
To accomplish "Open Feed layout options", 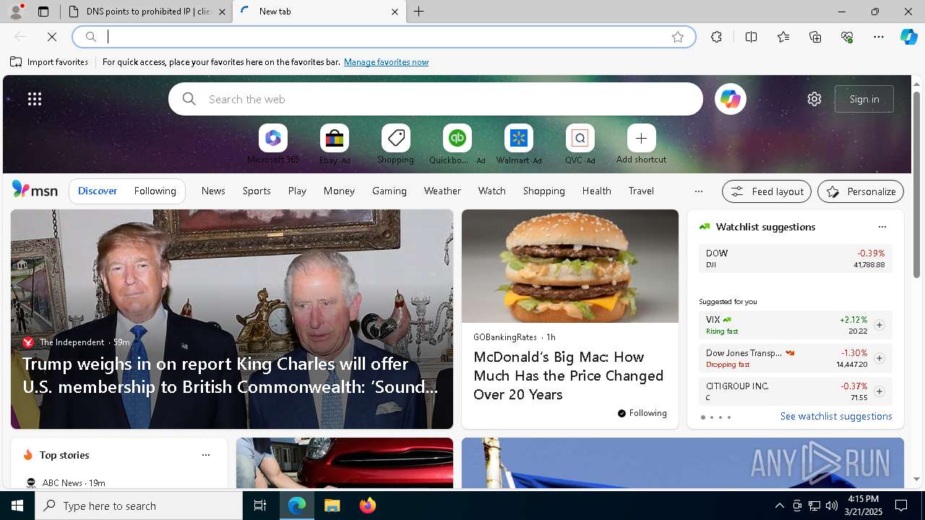I will click(x=767, y=191).
